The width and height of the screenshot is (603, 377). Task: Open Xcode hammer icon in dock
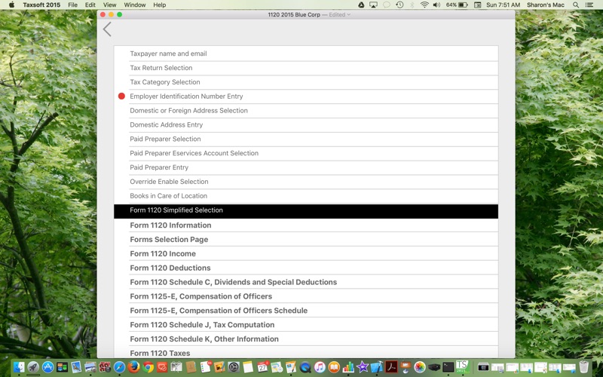coord(377,366)
